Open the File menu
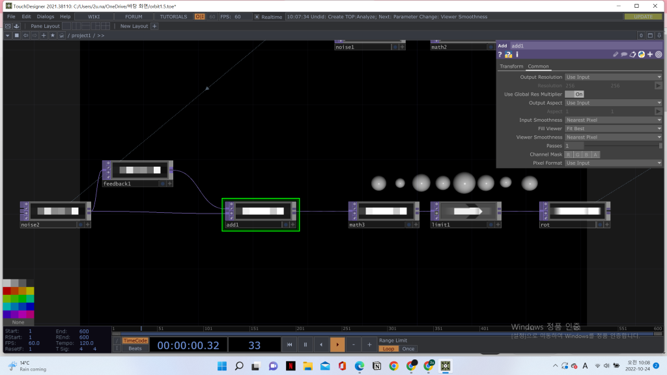 click(12, 16)
